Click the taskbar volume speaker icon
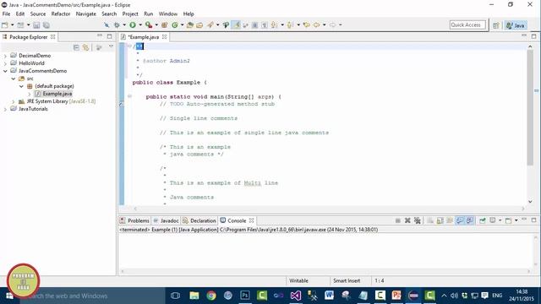 pyautogui.click(x=455, y=296)
